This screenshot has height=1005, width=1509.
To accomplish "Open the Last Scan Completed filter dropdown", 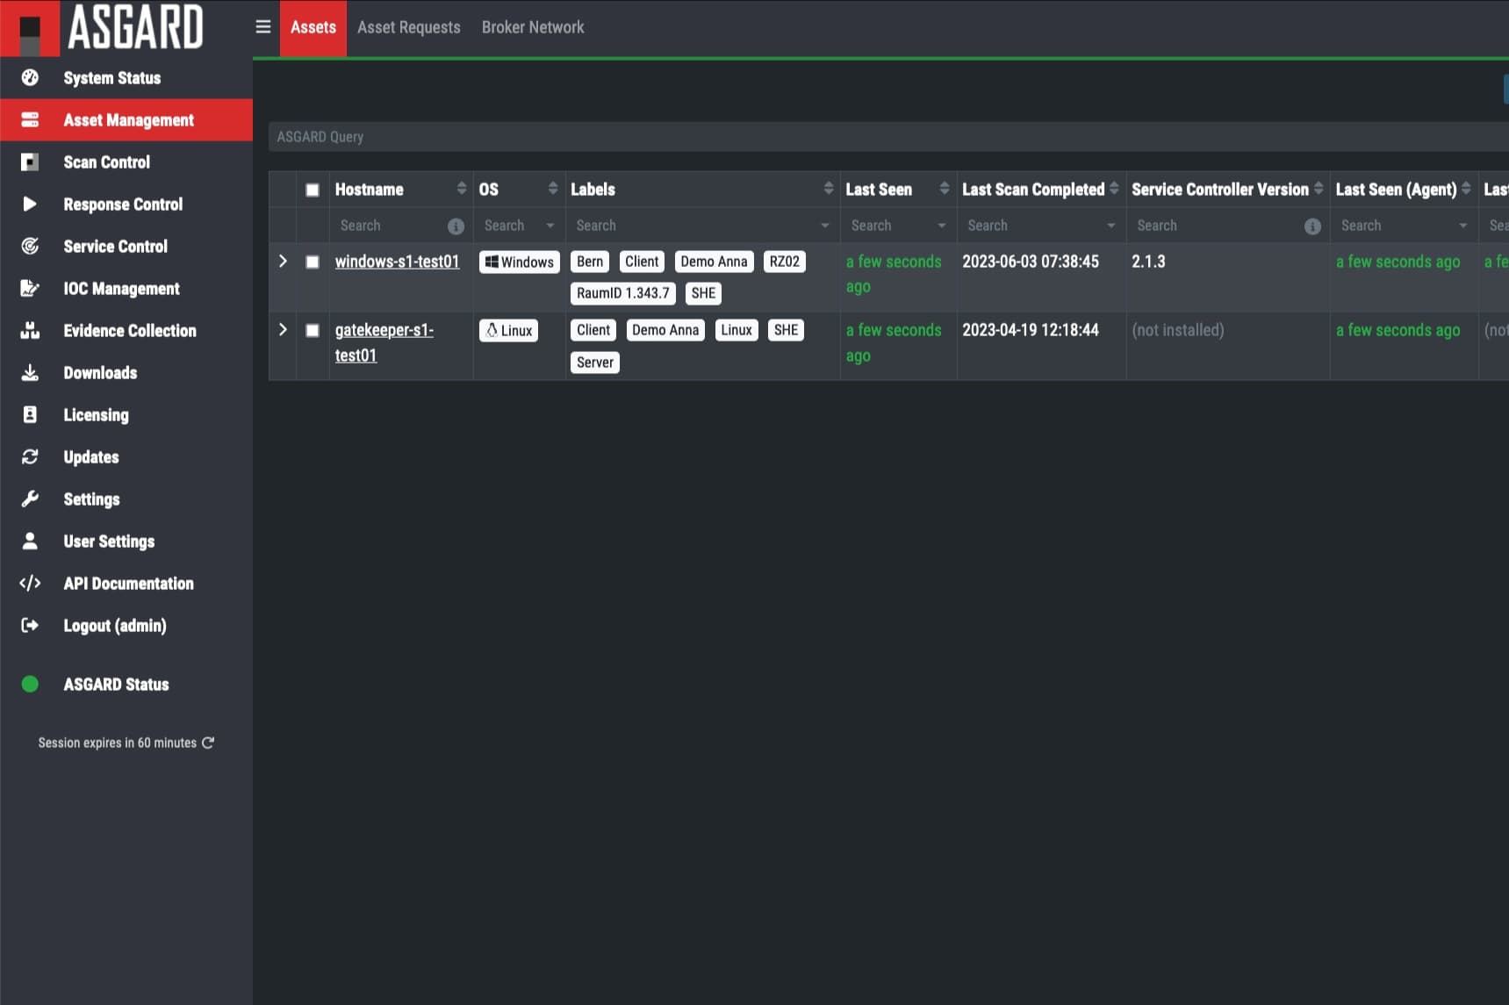I will click(1110, 226).
